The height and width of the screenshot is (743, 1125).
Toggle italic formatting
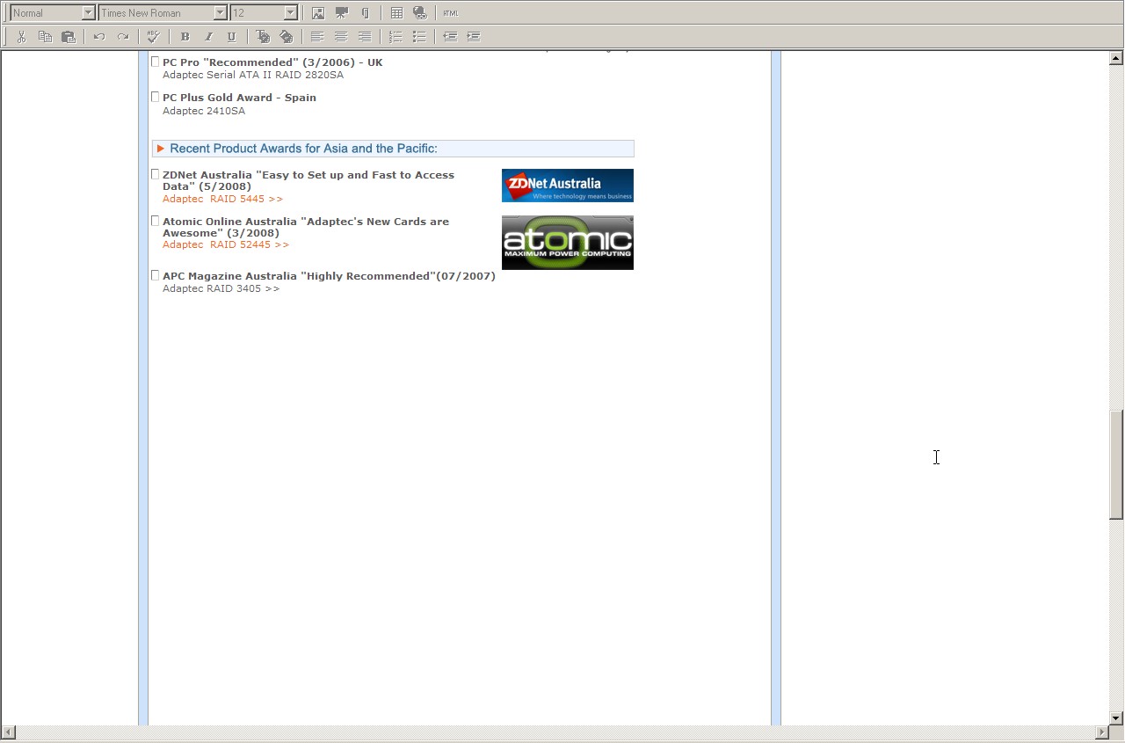[208, 37]
